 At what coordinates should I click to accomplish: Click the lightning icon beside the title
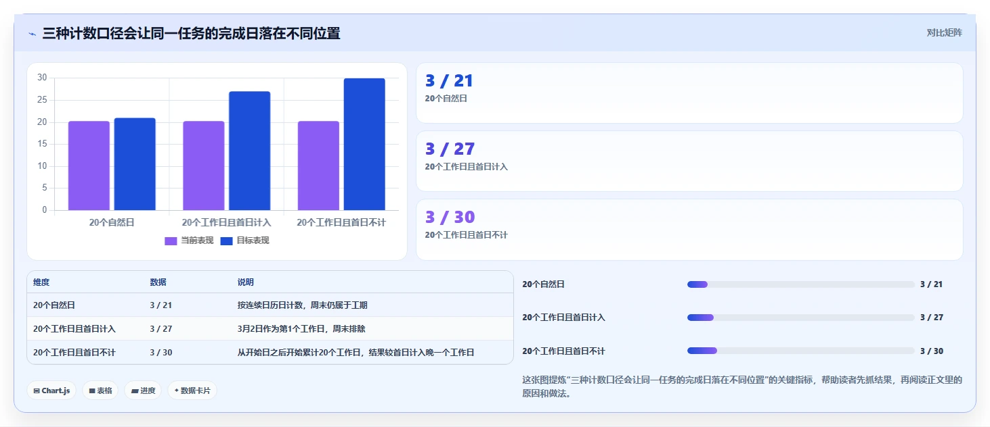point(32,34)
